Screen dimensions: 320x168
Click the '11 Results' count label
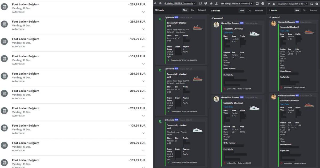[x=160, y=10]
